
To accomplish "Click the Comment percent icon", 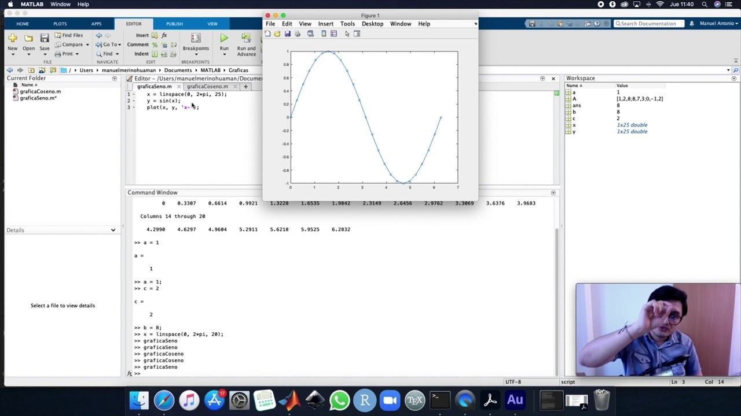I will coord(155,44).
